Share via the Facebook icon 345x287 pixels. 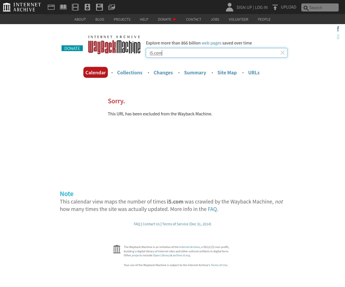[x=338, y=29]
